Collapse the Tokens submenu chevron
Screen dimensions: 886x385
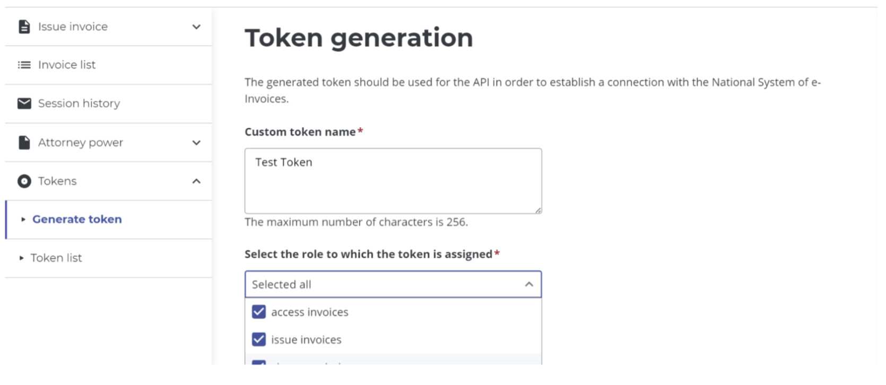[x=196, y=181]
